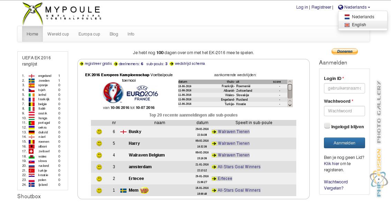Go to the Europa cup tab

89,34
